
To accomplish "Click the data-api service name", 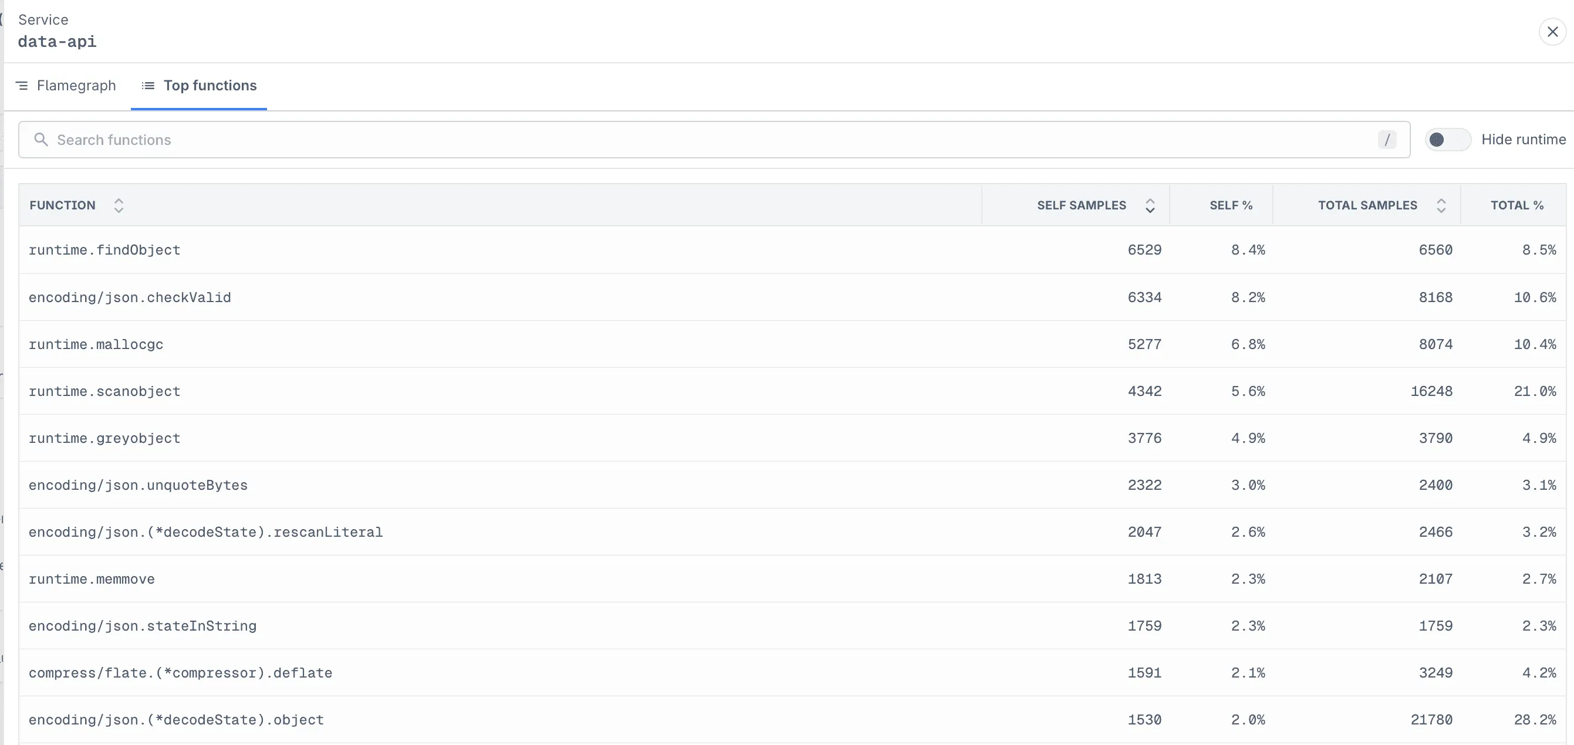I will pos(57,42).
